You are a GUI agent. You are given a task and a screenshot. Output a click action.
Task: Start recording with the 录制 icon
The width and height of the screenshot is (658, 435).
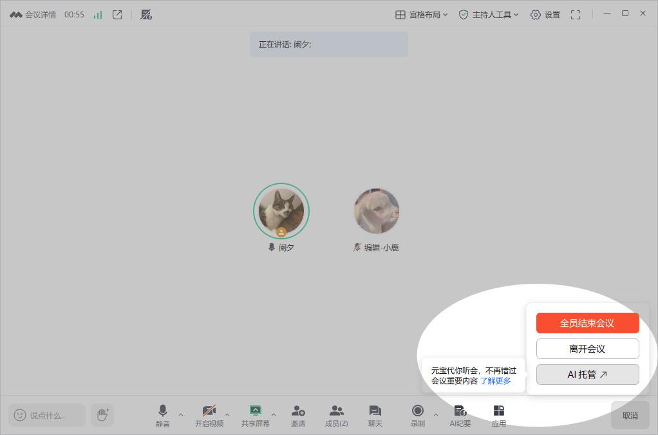pyautogui.click(x=417, y=410)
